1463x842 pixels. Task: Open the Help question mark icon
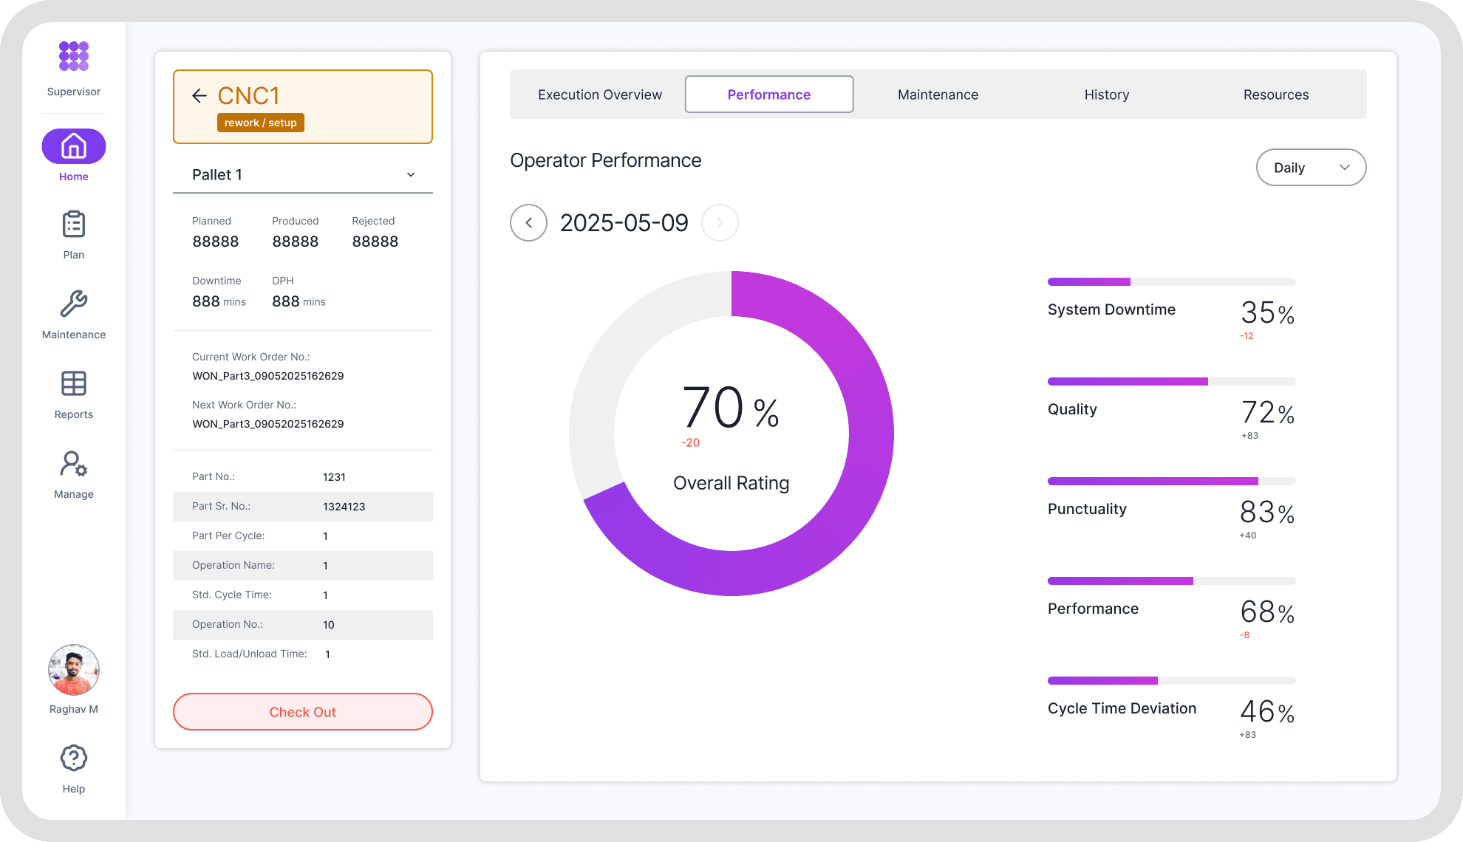74,758
